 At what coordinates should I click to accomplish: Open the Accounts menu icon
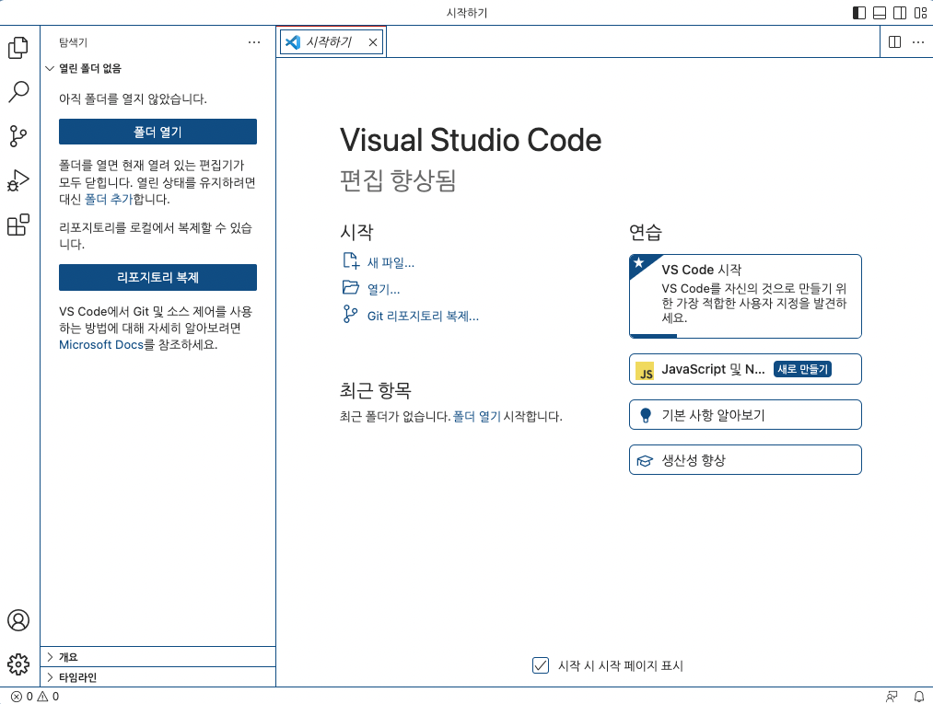(18, 620)
